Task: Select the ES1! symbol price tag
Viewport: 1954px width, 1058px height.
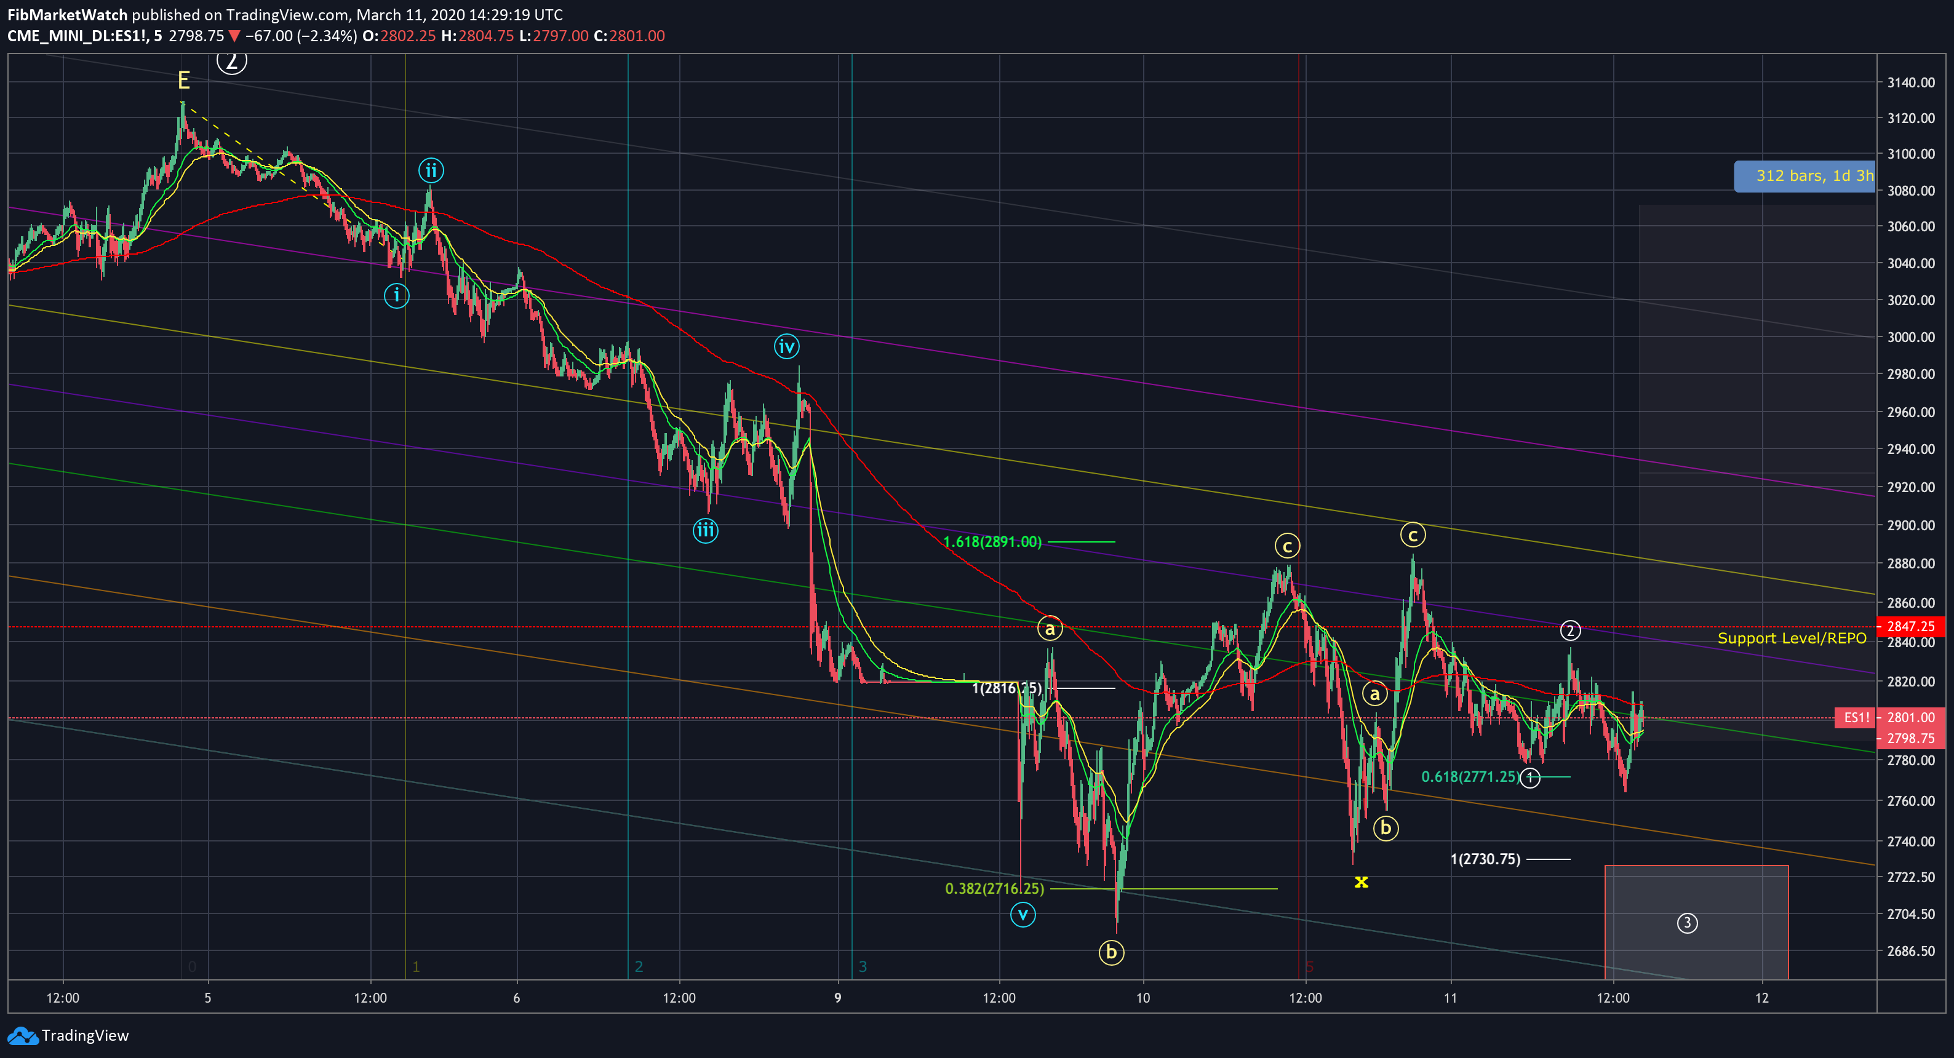Action: coord(1856,717)
